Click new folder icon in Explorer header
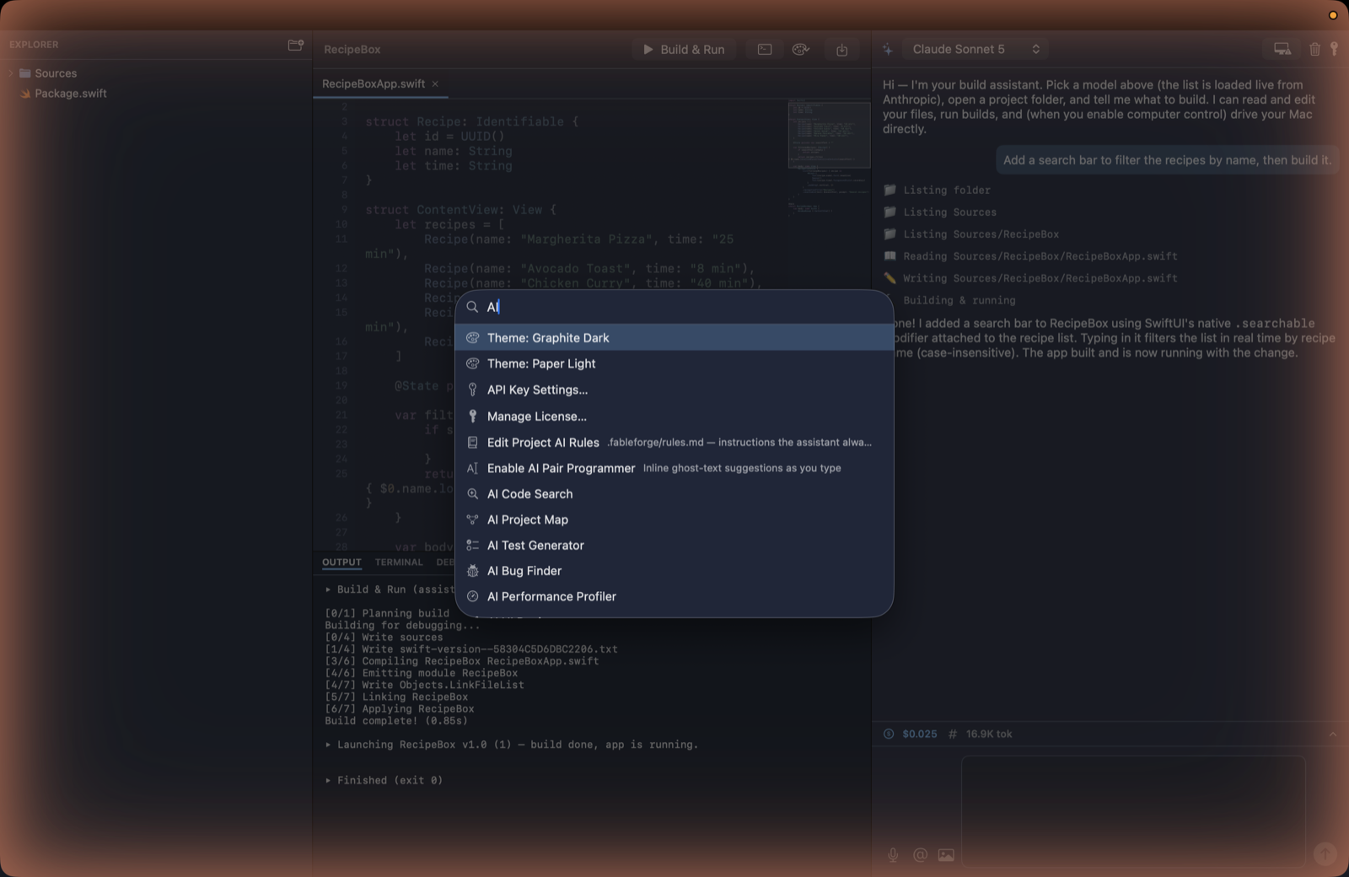 (x=295, y=45)
